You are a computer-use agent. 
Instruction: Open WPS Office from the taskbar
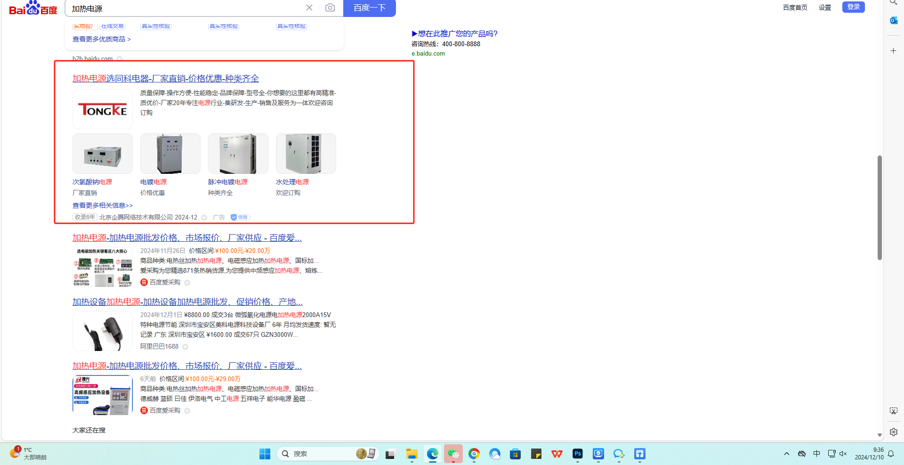tap(557, 454)
